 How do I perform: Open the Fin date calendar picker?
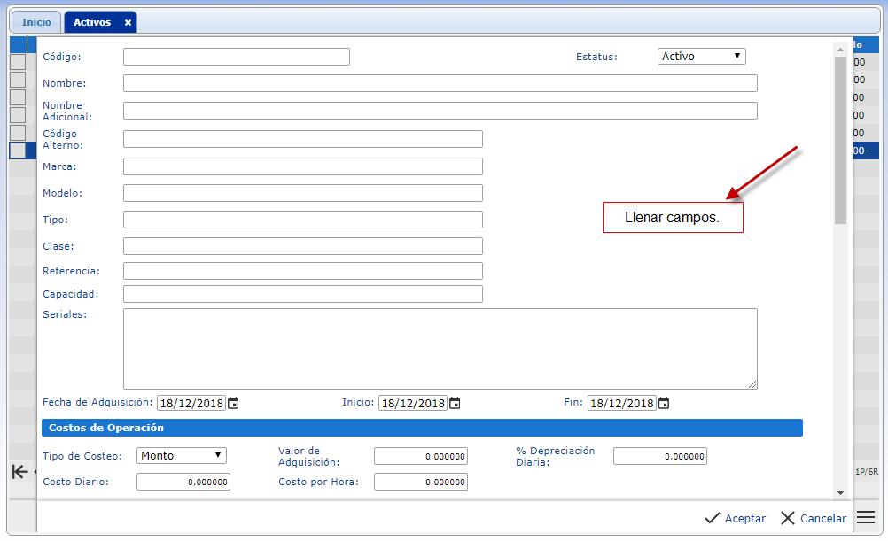pos(664,403)
